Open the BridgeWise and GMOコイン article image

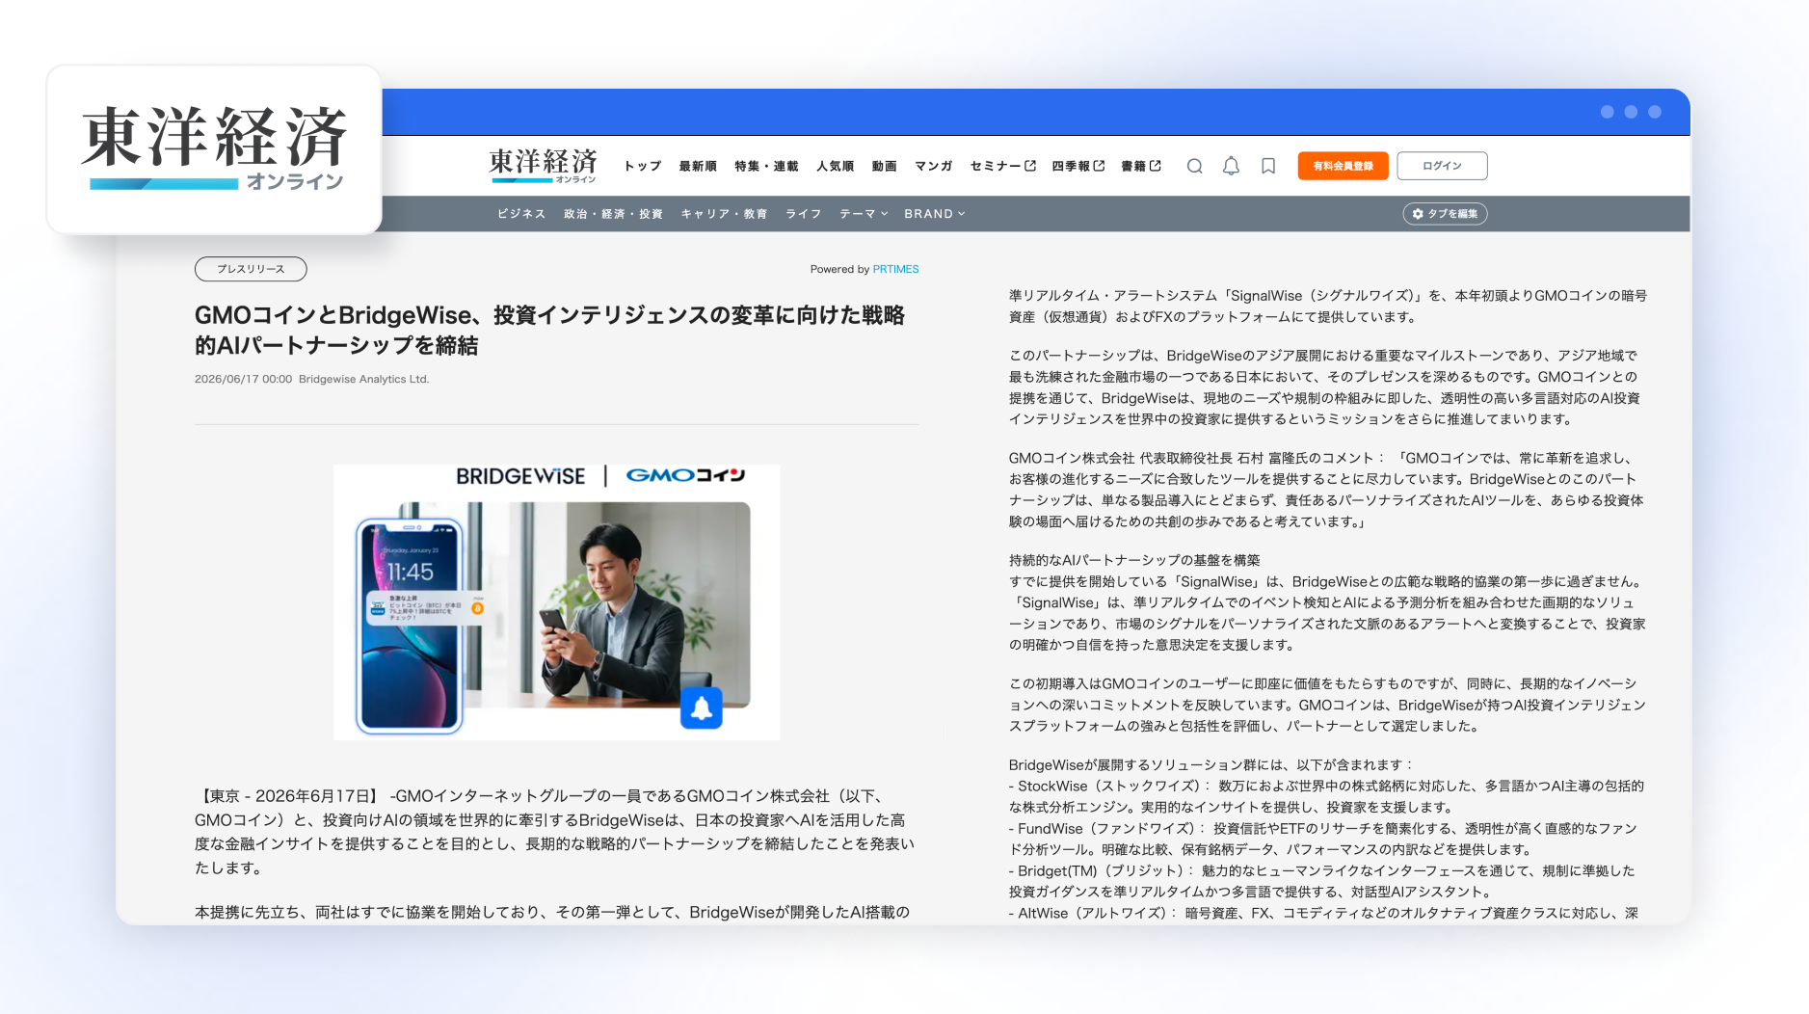click(x=556, y=602)
